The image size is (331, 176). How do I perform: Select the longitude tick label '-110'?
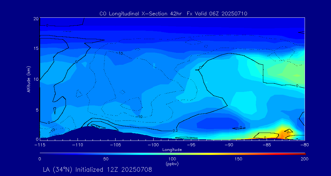(78, 145)
